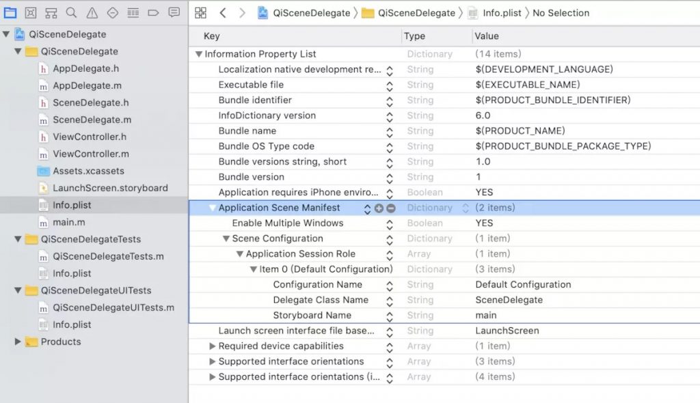Go back with the left chevron
700x403 pixels.
pyautogui.click(x=223, y=13)
